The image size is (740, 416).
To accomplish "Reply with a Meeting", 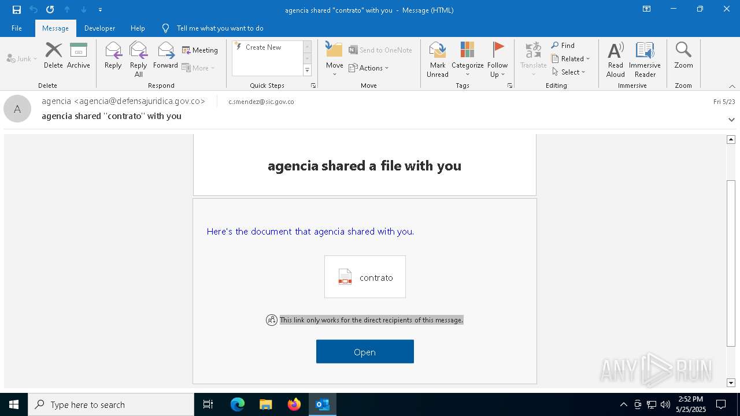I will [x=200, y=50].
